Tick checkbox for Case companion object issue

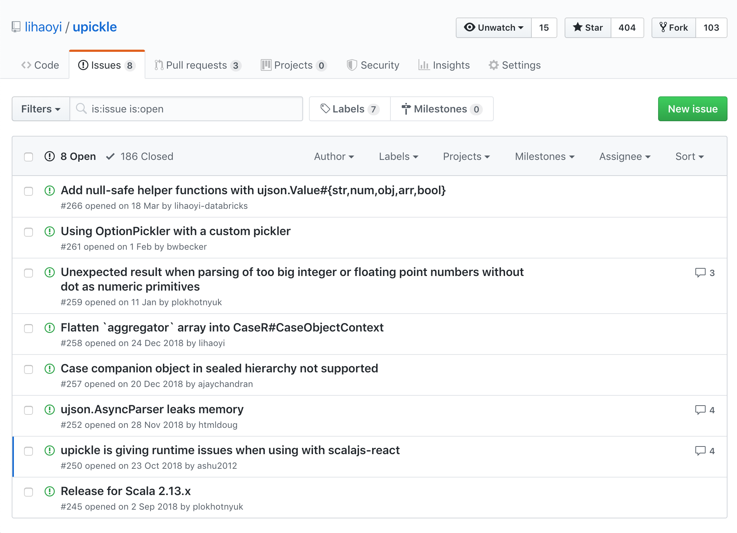pos(28,369)
